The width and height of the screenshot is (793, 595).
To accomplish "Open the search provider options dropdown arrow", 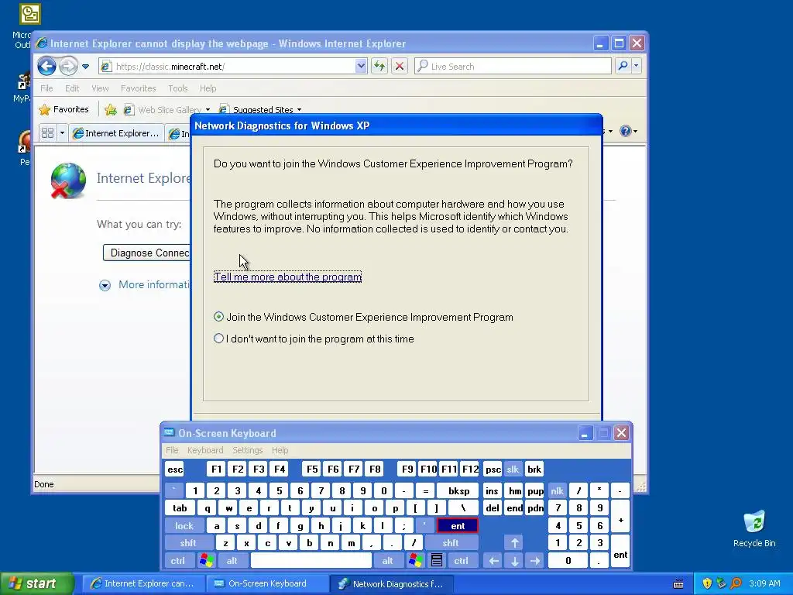I will point(637,66).
